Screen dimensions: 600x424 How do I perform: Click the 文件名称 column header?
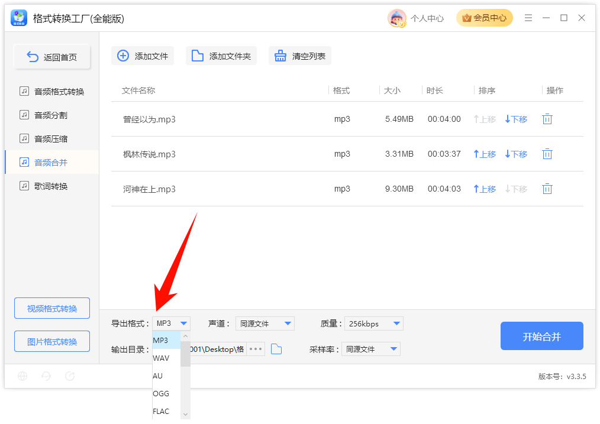point(138,90)
